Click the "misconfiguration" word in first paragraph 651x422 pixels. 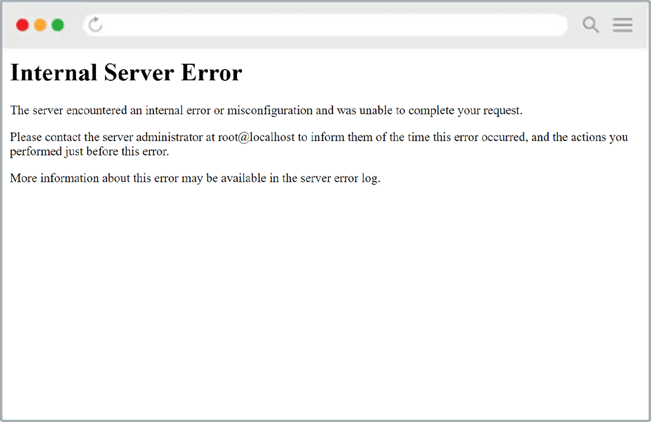coord(270,111)
